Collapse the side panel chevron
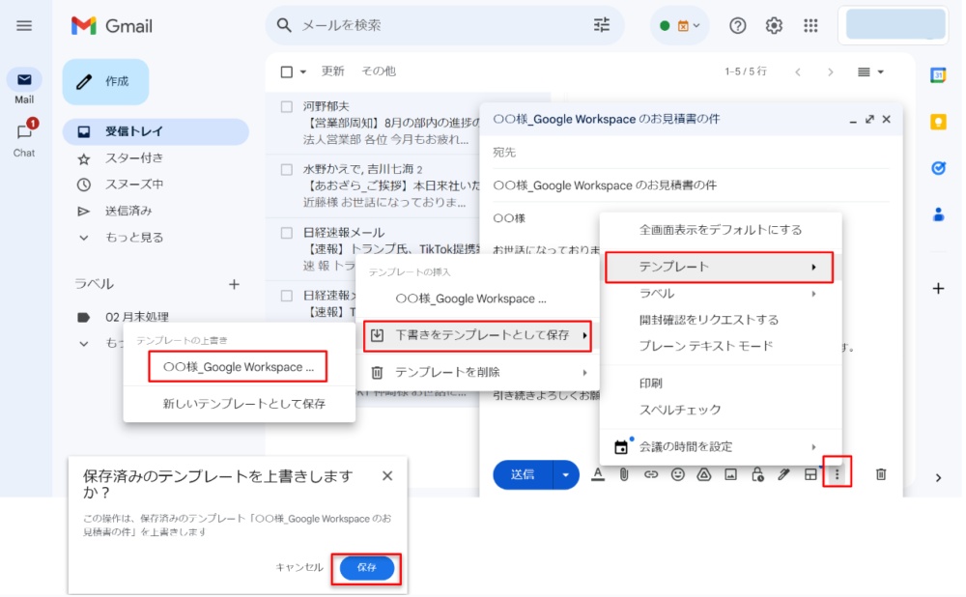The image size is (966, 597). click(938, 478)
